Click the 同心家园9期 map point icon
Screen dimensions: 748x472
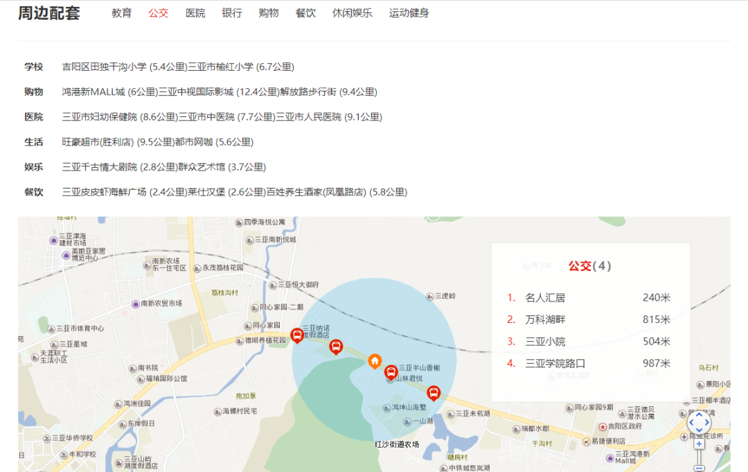point(569,408)
